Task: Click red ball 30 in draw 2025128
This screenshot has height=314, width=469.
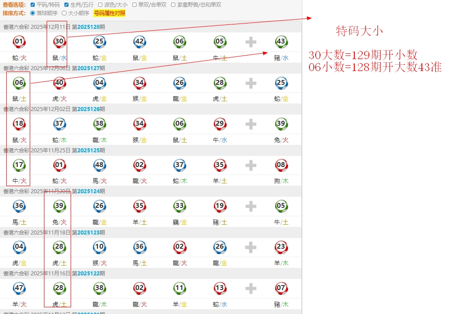Action: coord(59,42)
